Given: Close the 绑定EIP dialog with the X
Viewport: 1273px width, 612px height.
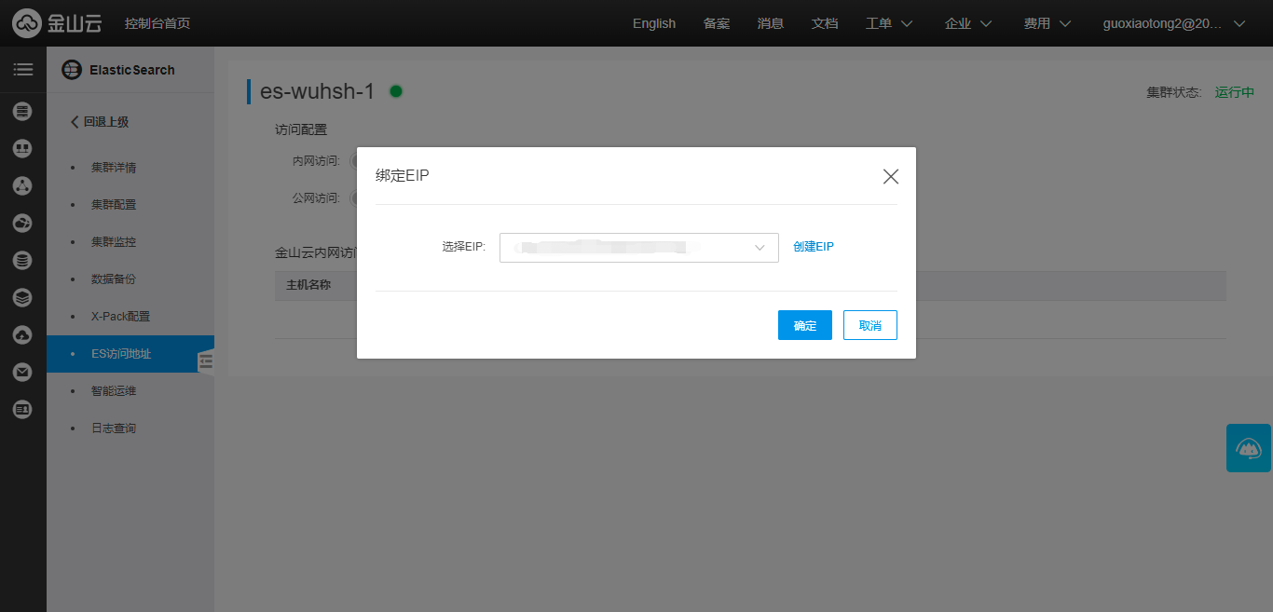Looking at the screenshot, I should click(x=890, y=176).
